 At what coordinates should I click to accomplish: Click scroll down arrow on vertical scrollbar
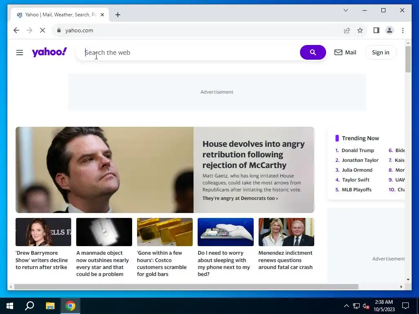[x=408, y=280]
